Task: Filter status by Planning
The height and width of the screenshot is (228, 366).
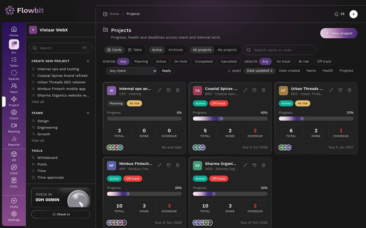Action: tap(141, 62)
